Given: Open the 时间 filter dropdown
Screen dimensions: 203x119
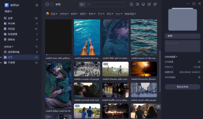Looking at the screenshot, I should pyautogui.click(x=74, y=14).
